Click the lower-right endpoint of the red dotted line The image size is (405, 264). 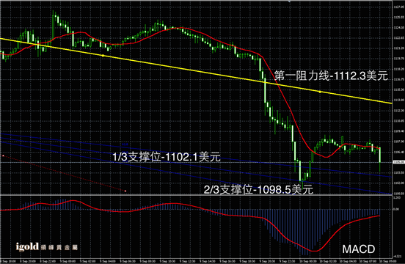125,191
